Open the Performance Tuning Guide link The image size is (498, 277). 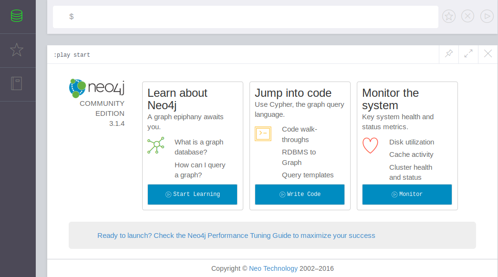click(236, 236)
